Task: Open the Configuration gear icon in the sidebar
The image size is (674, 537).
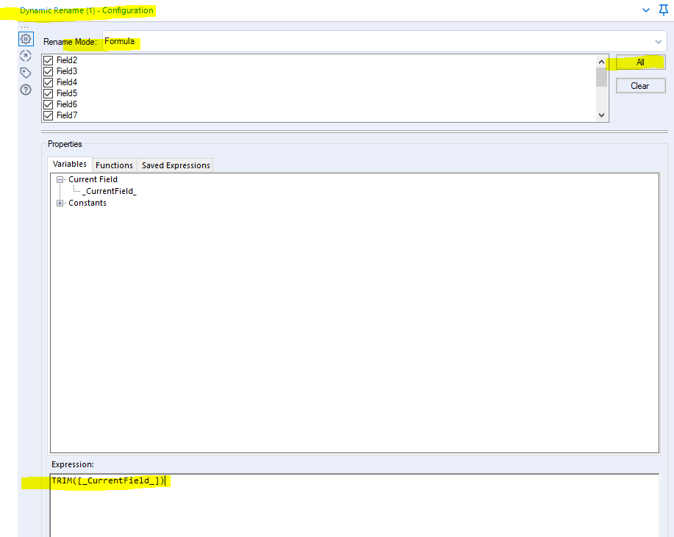Action: click(26, 39)
